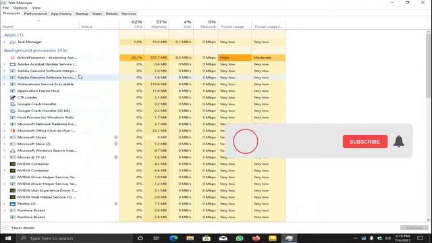Expand the Photos (2) process group

tap(5, 204)
